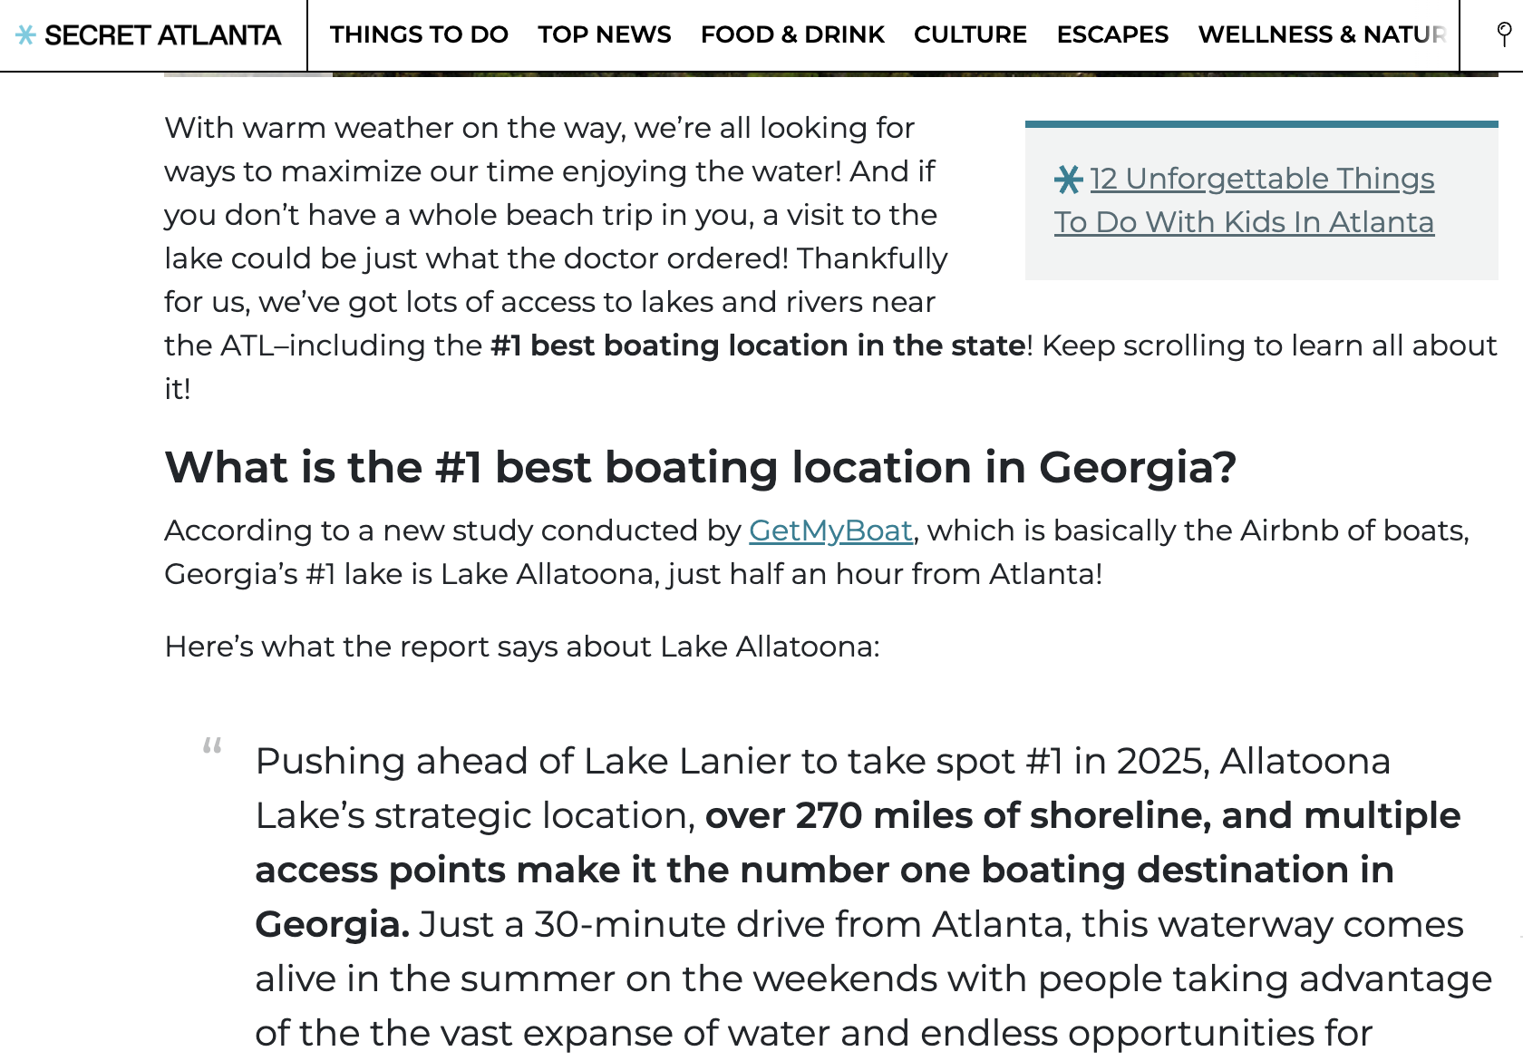Click the asterisk icon beside the related article
The width and height of the screenshot is (1523, 1061).
(1069, 180)
